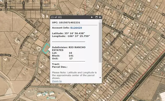Click the popup vertical scrollbar thumb
Image resolution: width=165 pixels, height=101 pixels.
(x=100, y=42)
